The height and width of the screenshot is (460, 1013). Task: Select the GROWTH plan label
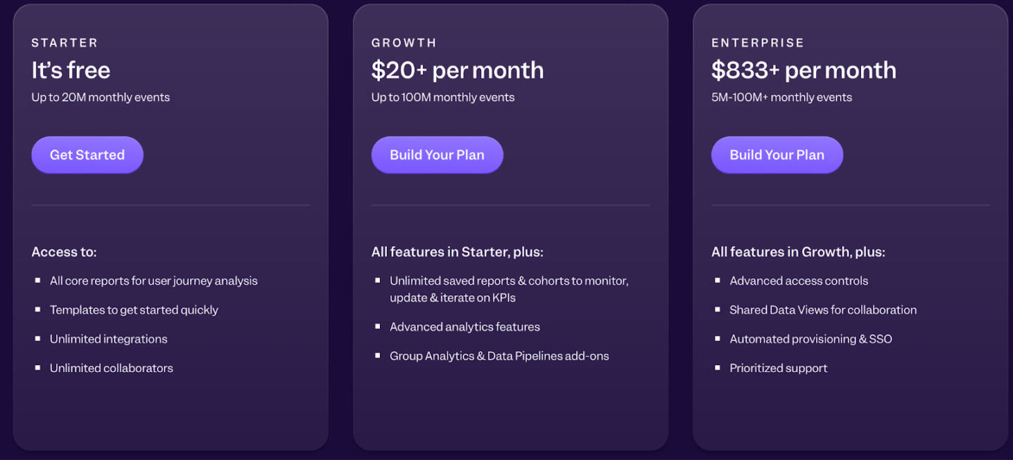404,42
